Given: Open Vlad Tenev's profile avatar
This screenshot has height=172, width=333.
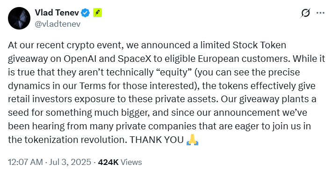Looking at the screenshot, I should tap(19, 18).
